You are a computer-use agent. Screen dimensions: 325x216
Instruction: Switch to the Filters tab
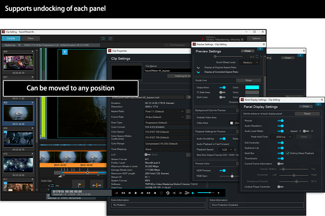pos(30,39)
